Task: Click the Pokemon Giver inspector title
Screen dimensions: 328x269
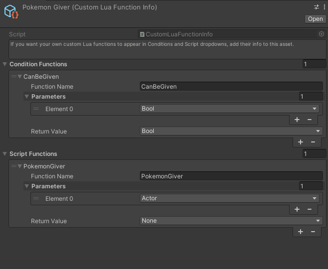Action: point(90,7)
